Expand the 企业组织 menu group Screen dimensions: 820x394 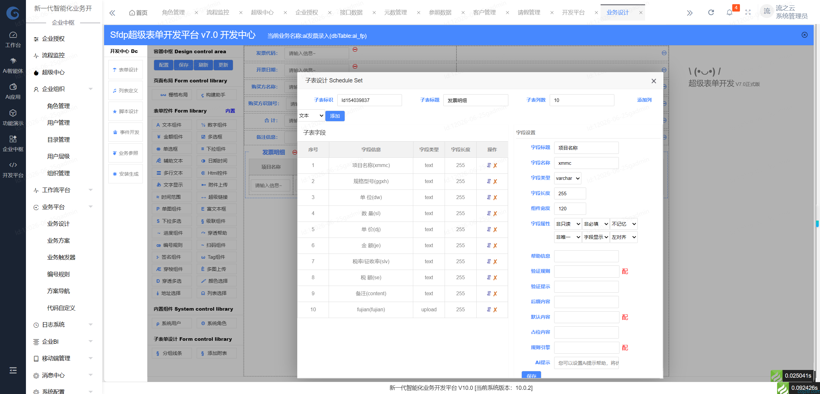63,89
